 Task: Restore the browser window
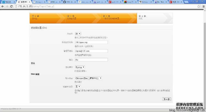pyautogui.click(x=197, y=1)
